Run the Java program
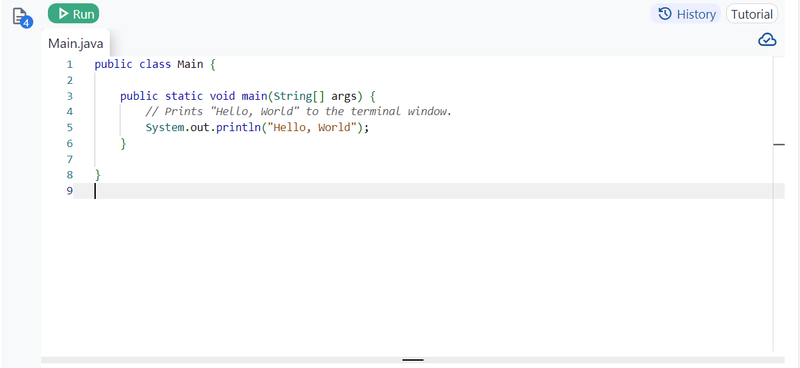 (x=73, y=13)
